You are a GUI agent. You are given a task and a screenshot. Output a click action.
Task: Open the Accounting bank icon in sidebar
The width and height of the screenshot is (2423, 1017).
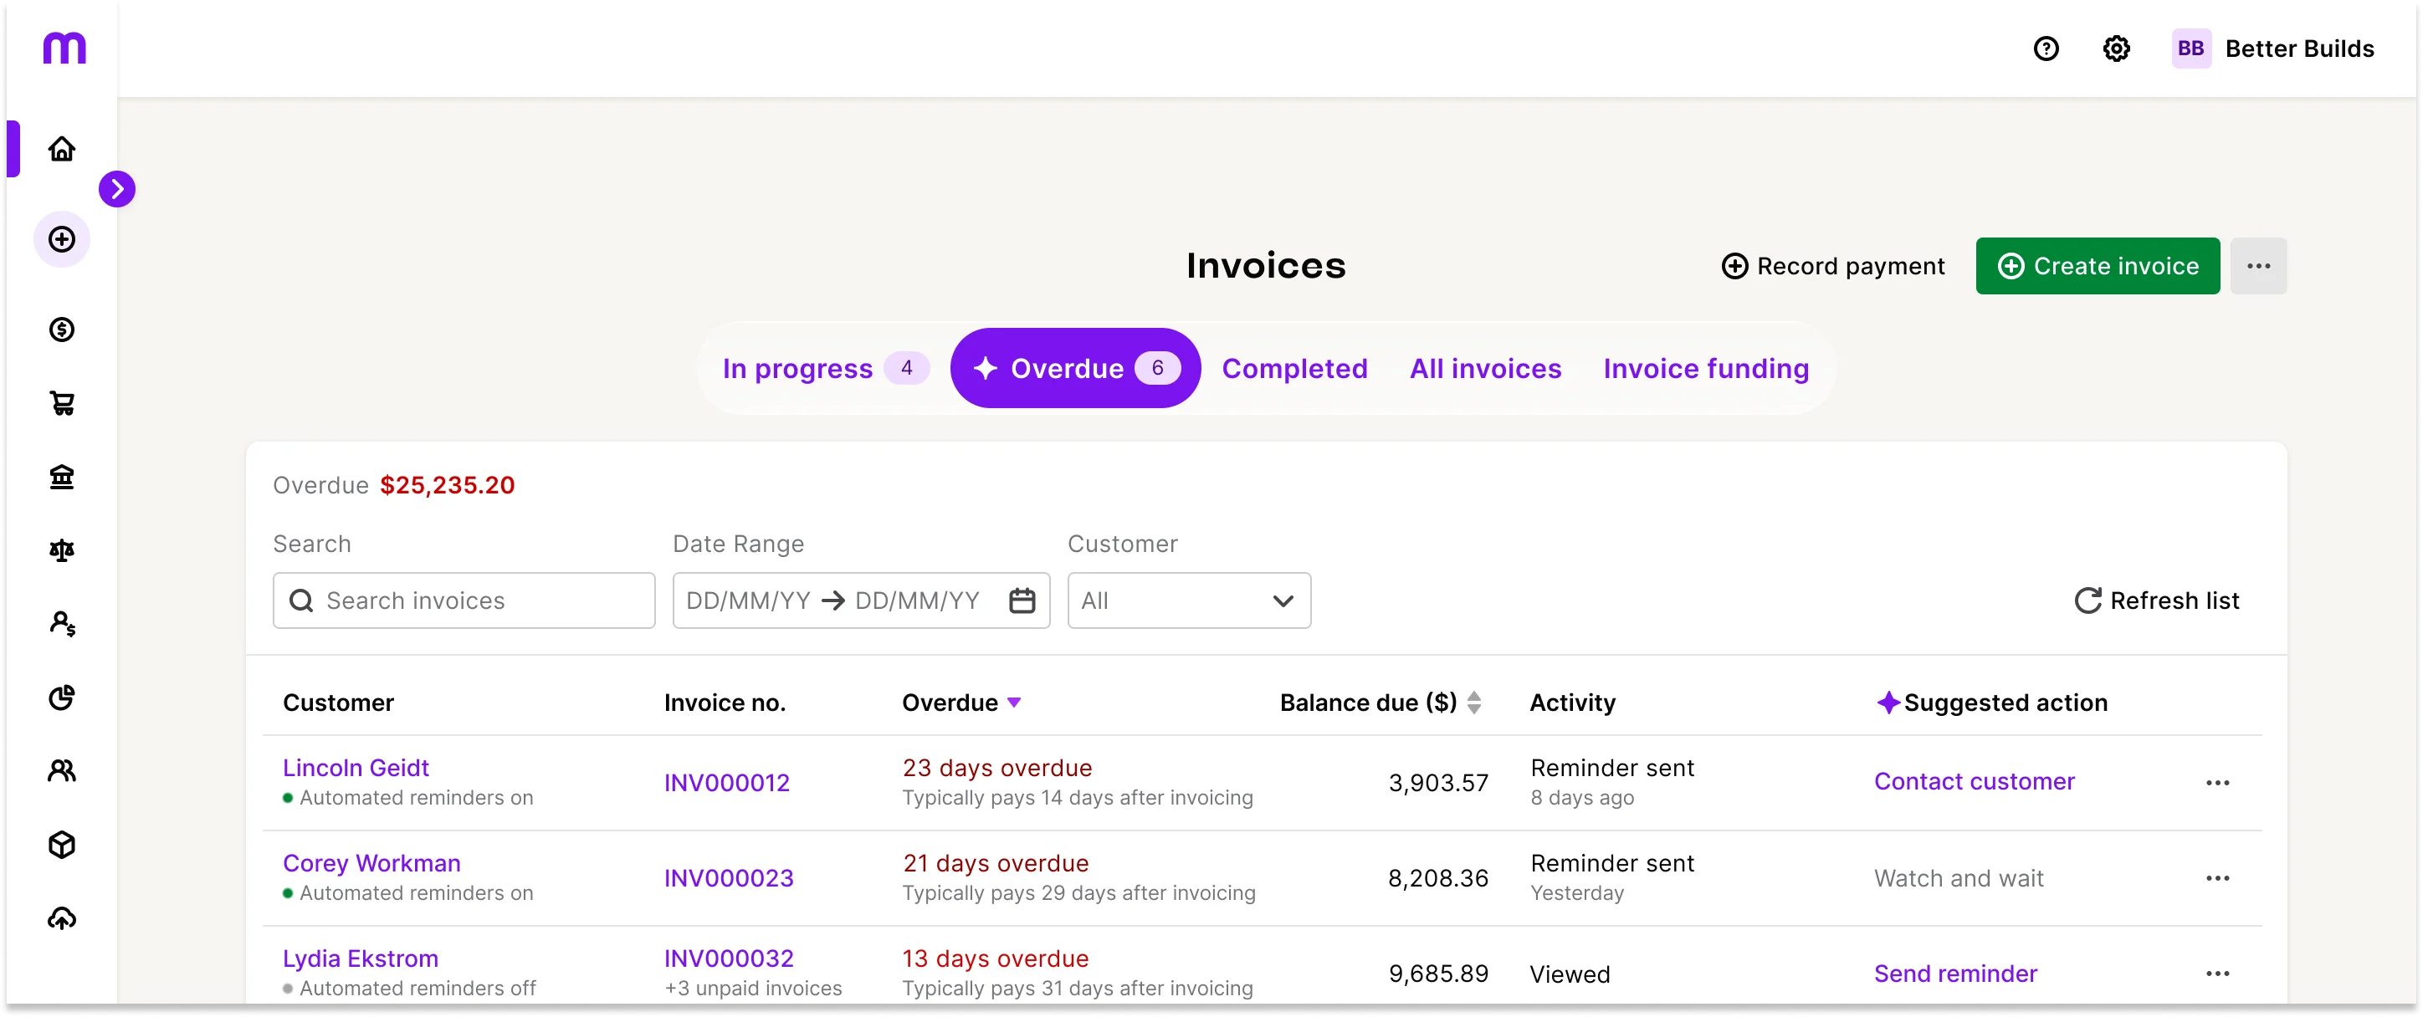pyautogui.click(x=62, y=478)
